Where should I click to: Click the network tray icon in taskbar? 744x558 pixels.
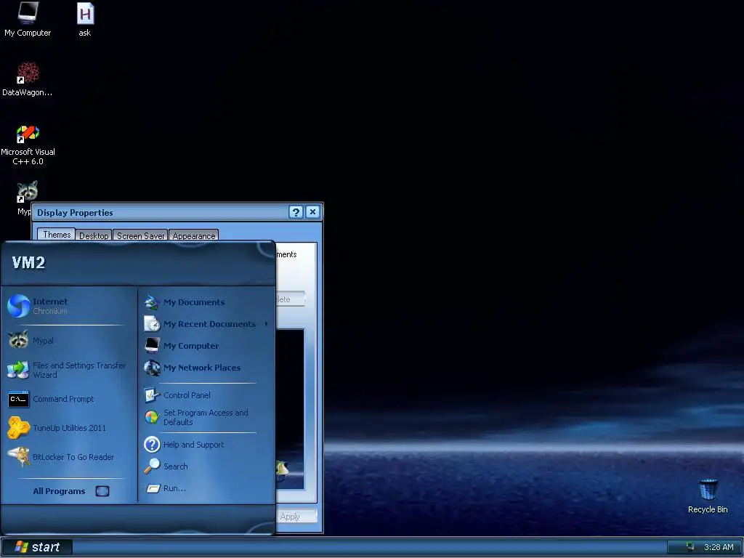click(690, 546)
